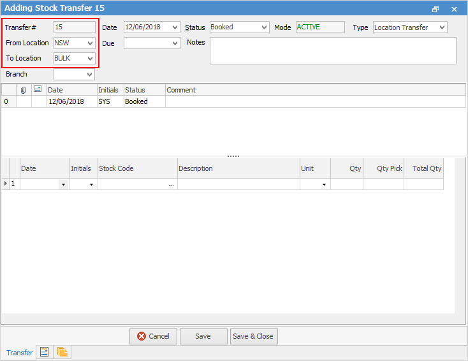Expand the Type Location Transfer dropdown
468x361 pixels.
click(442, 27)
